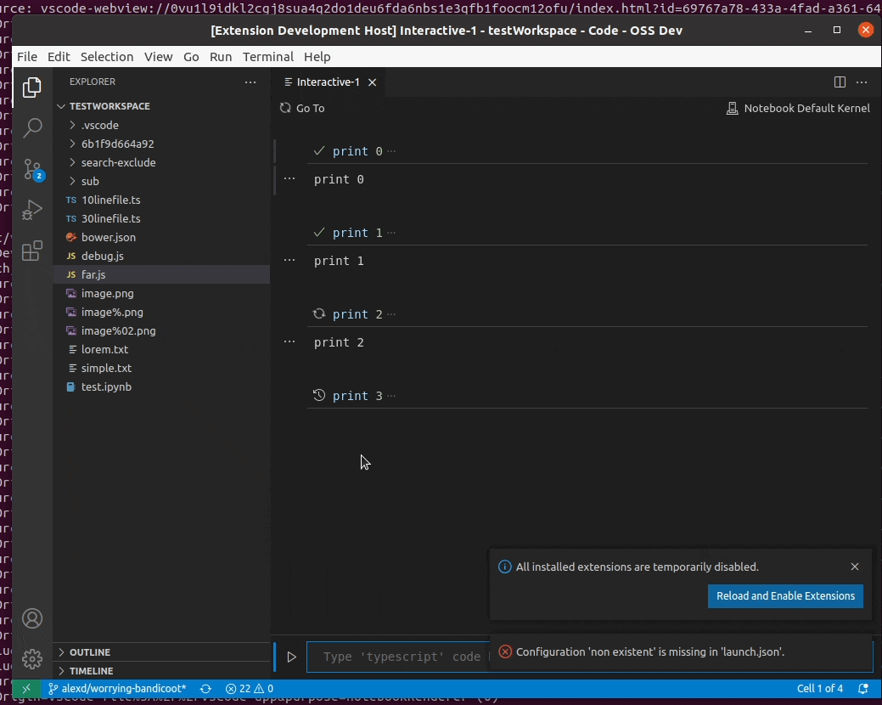Screen dimensions: 882x705
Task: Open the Accounts menu icon
Action: pyautogui.click(x=32, y=618)
